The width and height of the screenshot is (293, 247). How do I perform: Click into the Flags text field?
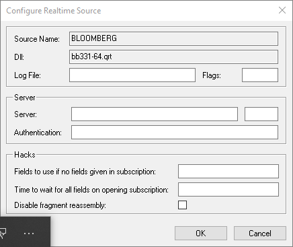pos(260,75)
